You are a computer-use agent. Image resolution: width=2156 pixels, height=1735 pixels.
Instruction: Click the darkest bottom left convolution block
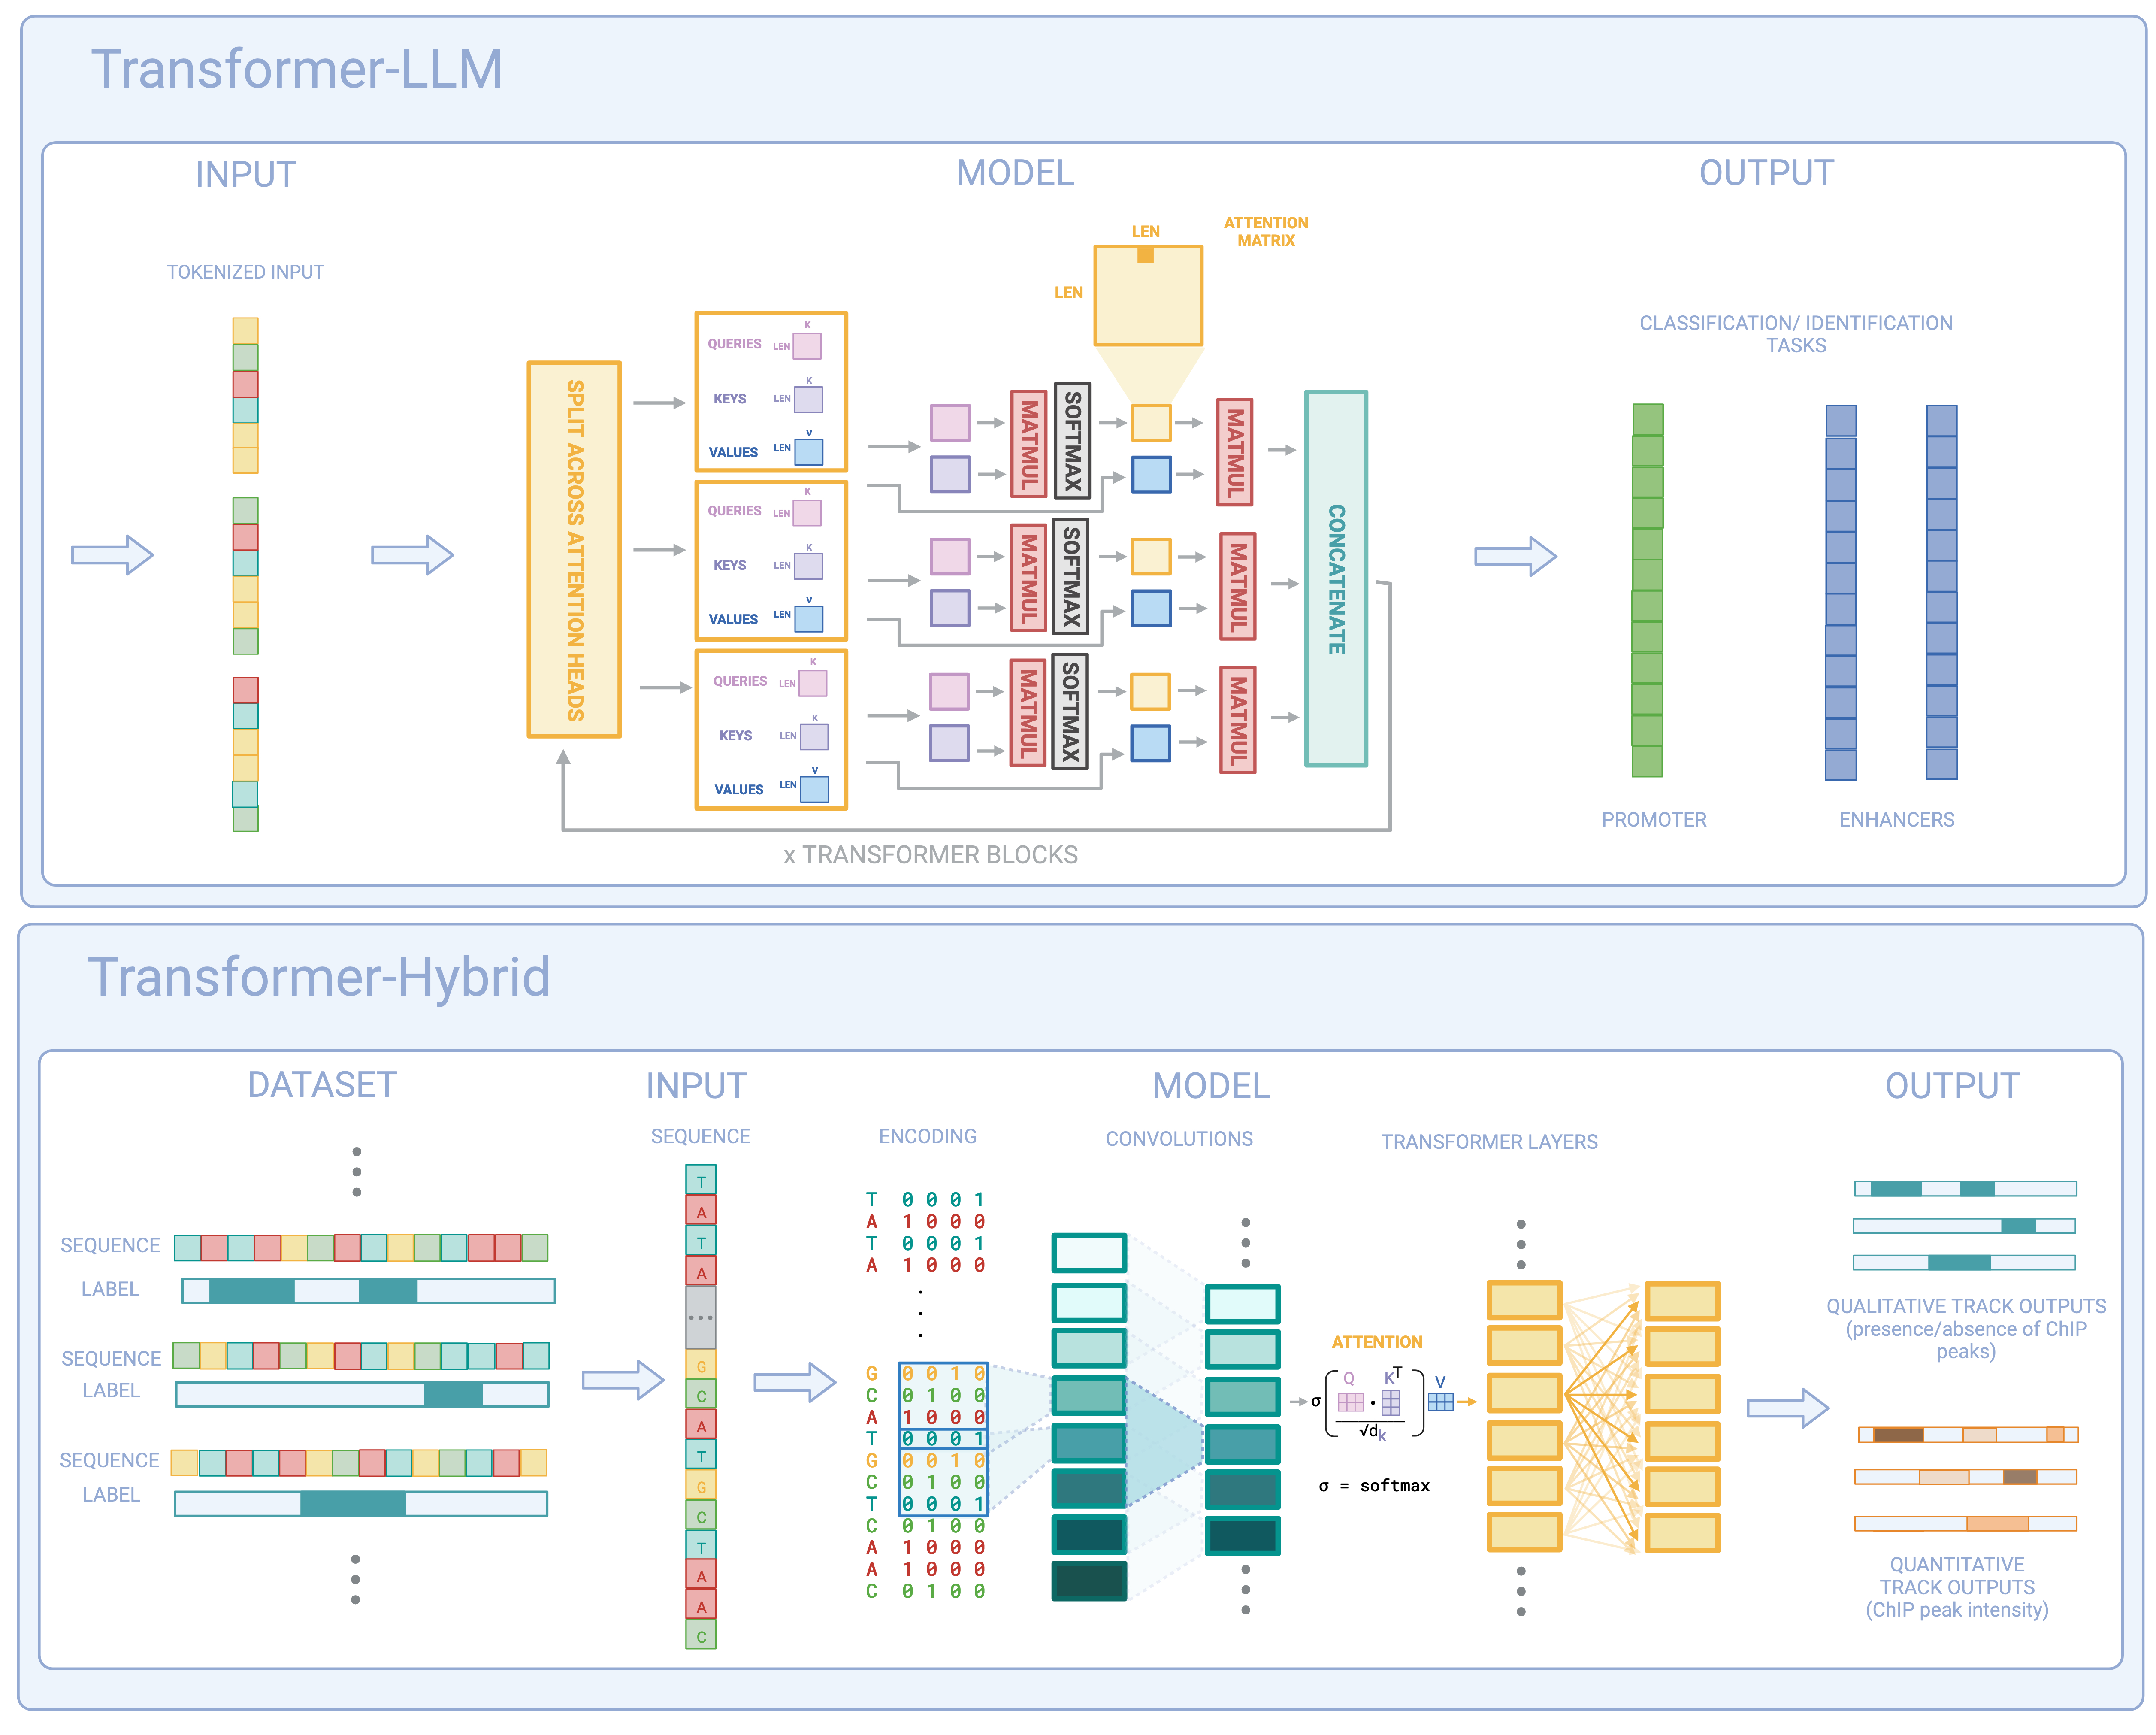coord(1089,1581)
